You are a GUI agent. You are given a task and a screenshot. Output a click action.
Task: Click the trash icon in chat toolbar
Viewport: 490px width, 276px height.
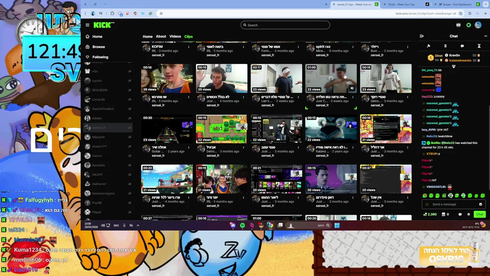[x=445, y=46]
